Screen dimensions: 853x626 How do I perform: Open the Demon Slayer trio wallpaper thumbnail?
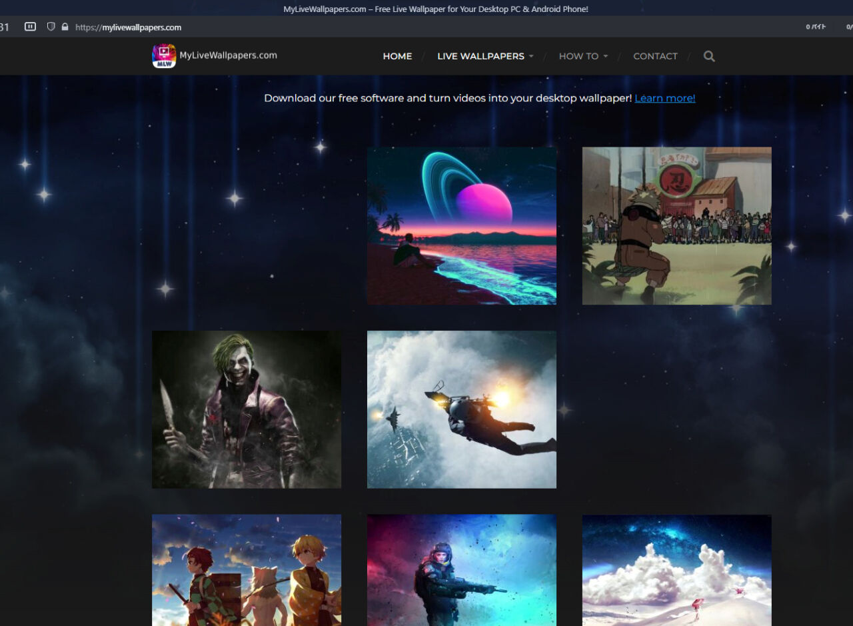click(247, 570)
